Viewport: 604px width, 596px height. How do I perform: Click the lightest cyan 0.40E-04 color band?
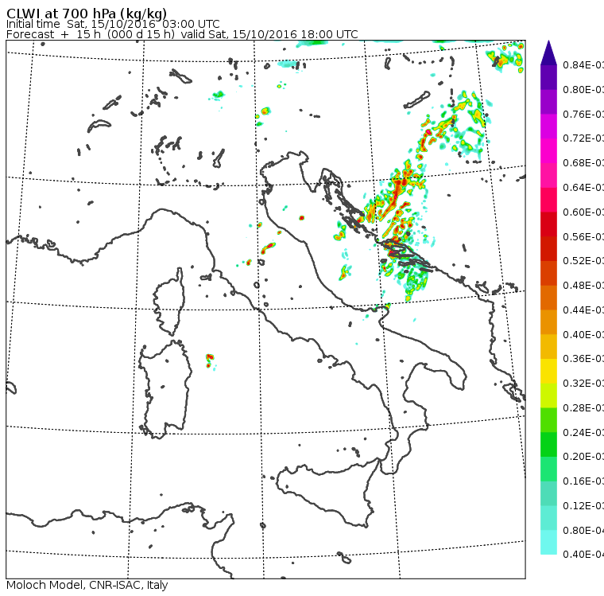[x=548, y=543]
